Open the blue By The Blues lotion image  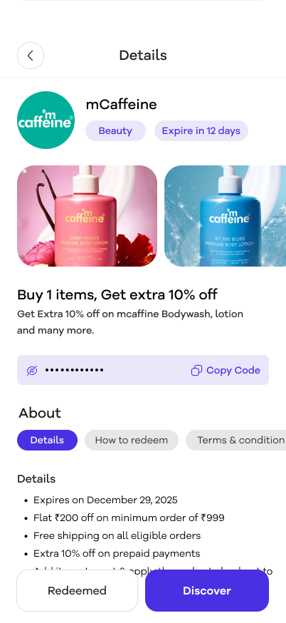point(225,216)
